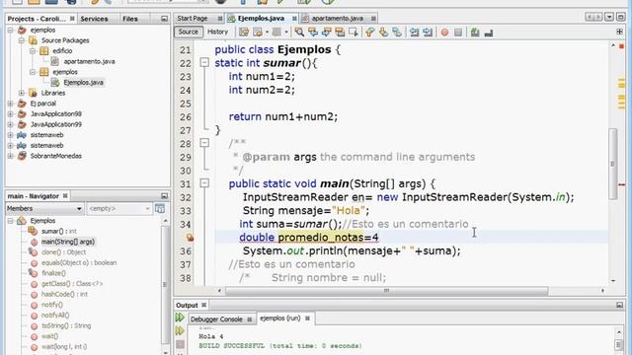Open the Debugger Console tab
Image resolution: width=632 pixels, height=355 pixels.
click(216, 319)
